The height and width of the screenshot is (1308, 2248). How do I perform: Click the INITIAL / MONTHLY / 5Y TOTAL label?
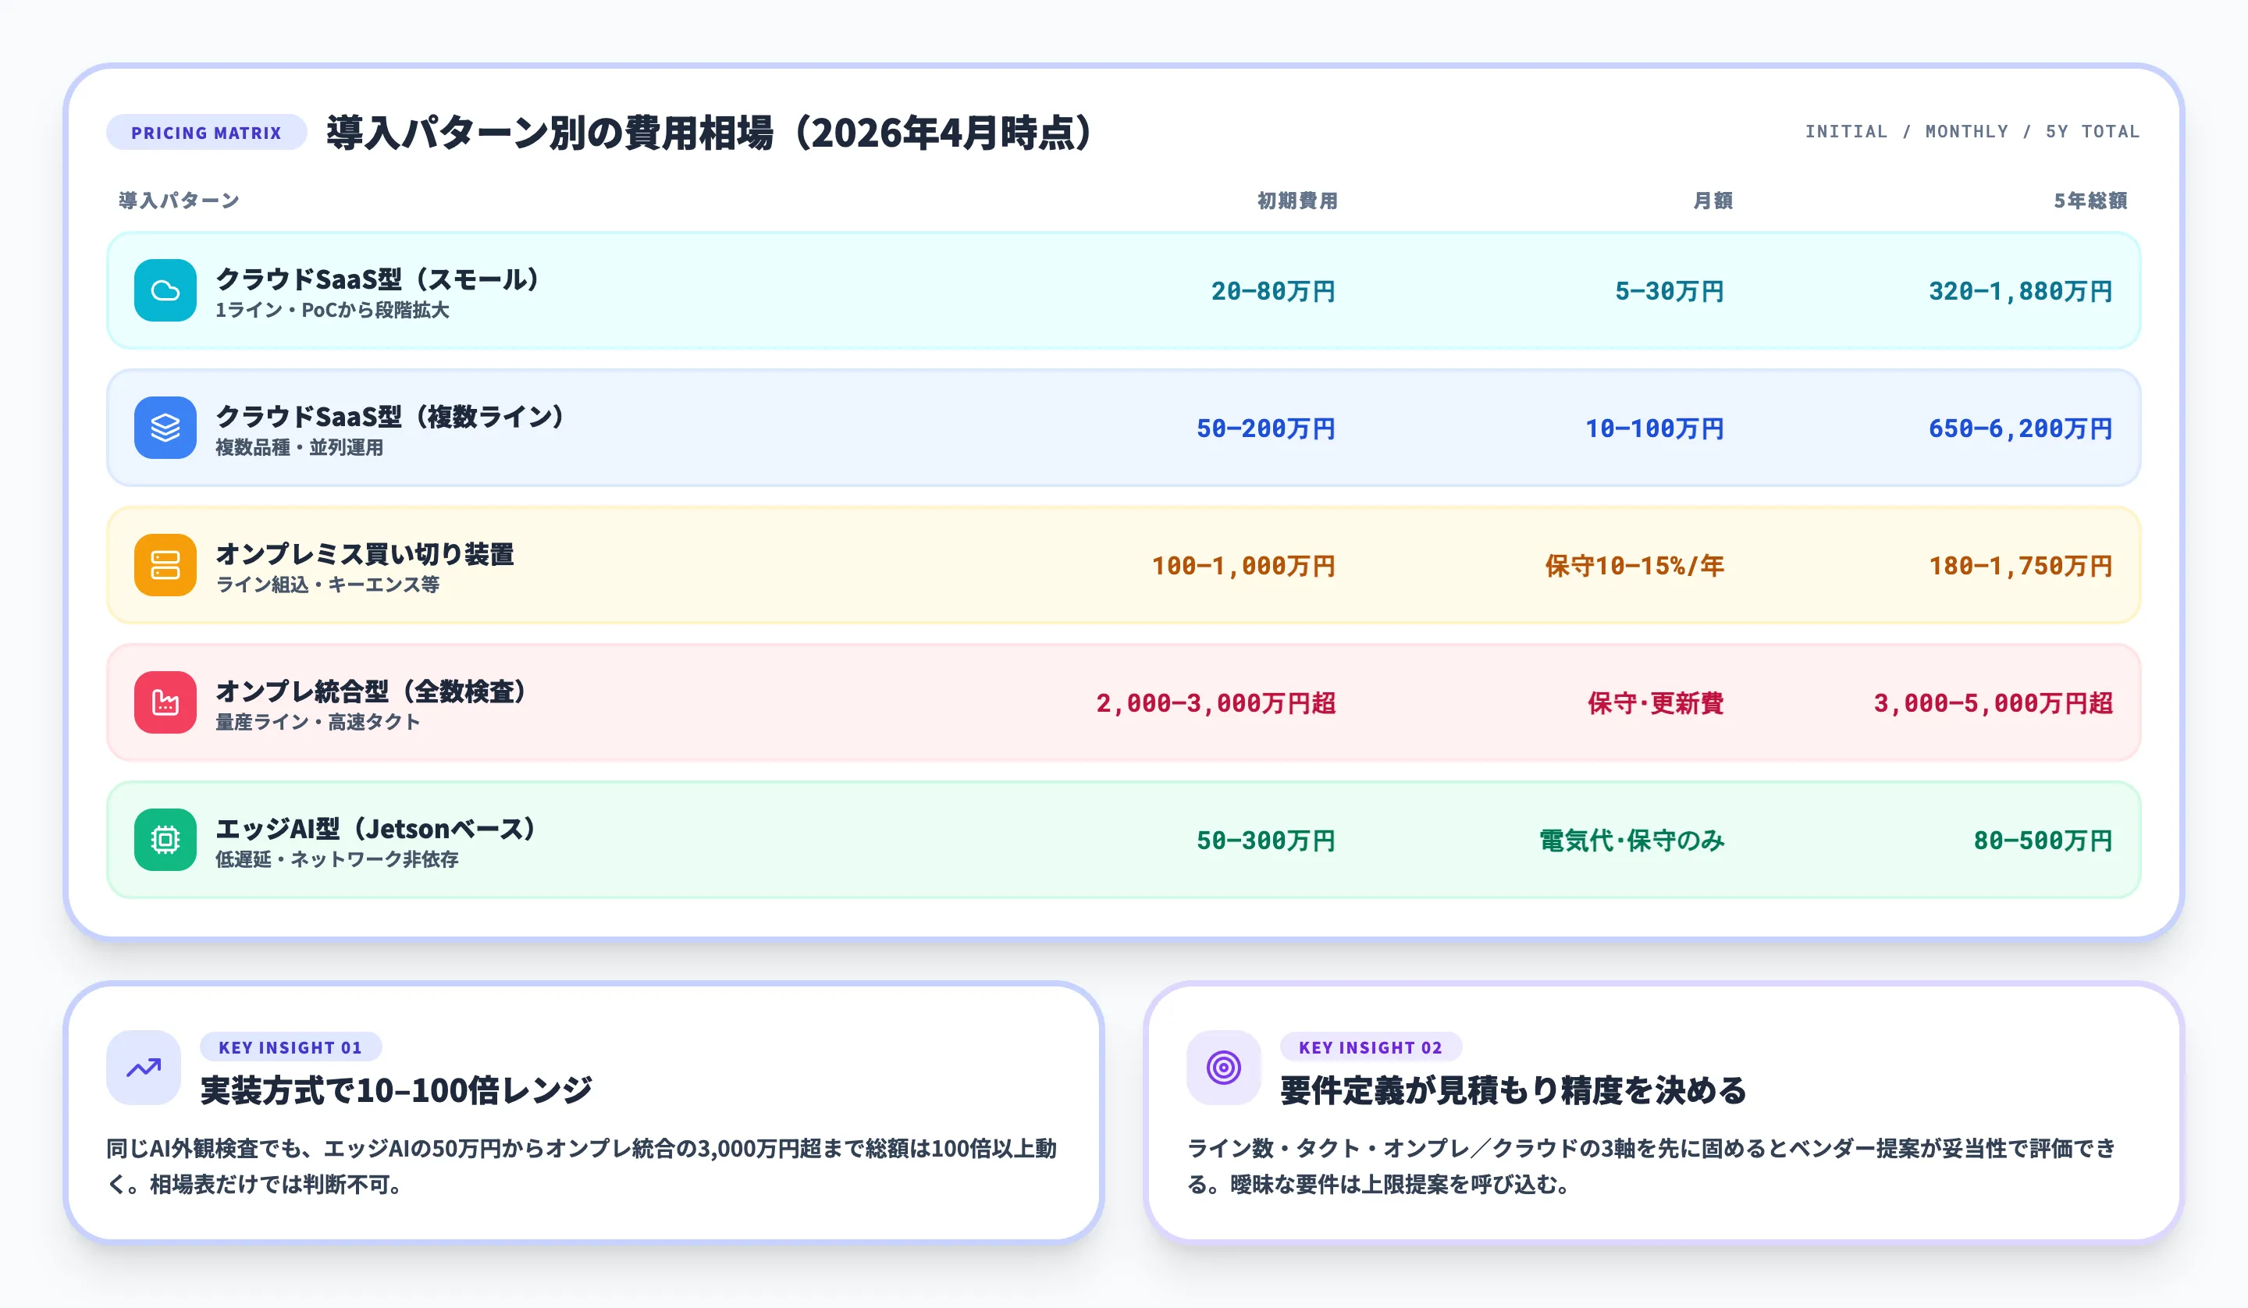pyautogui.click(x=1972, y=131)
